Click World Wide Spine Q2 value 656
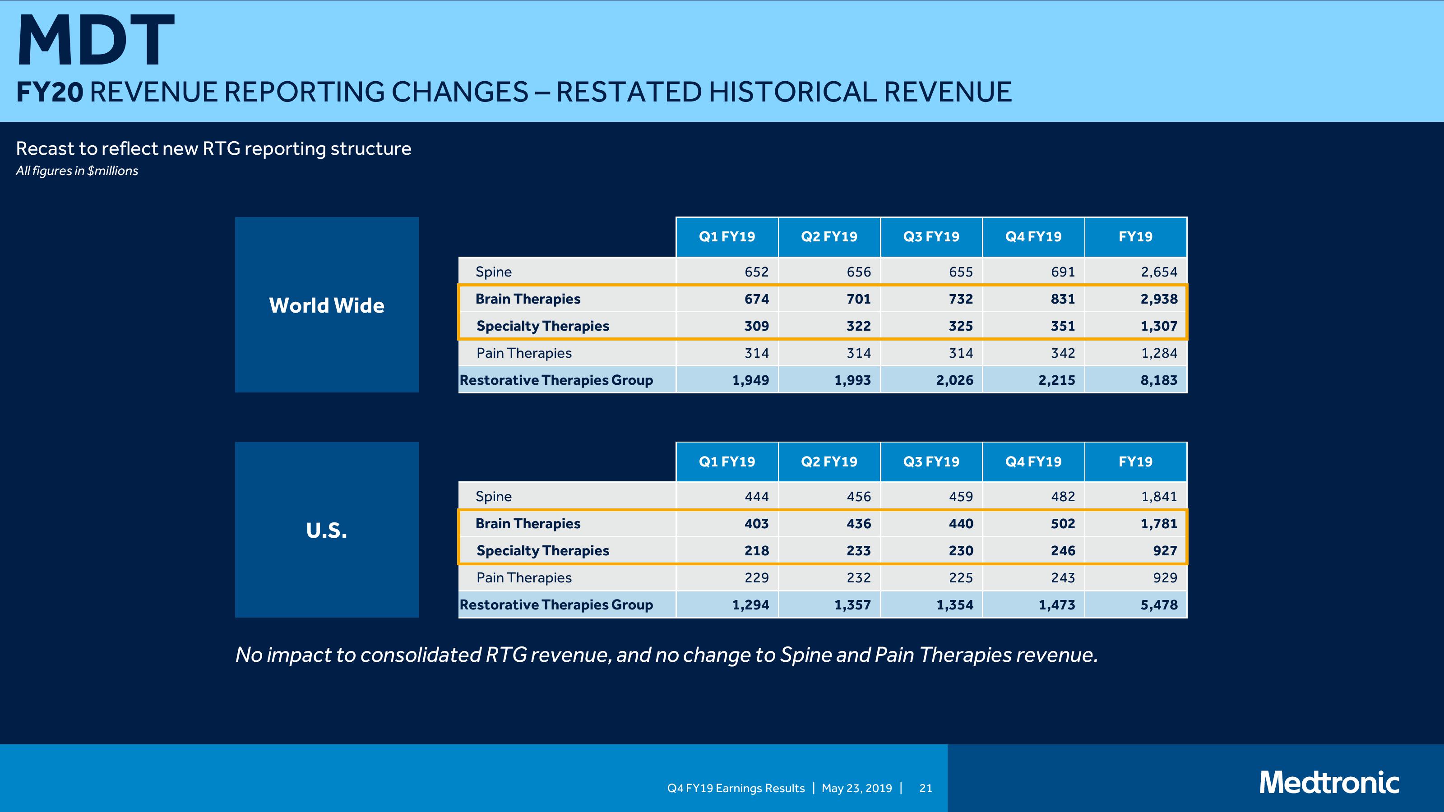This screenshot has width=1444, height=812. tap(859, 272)
